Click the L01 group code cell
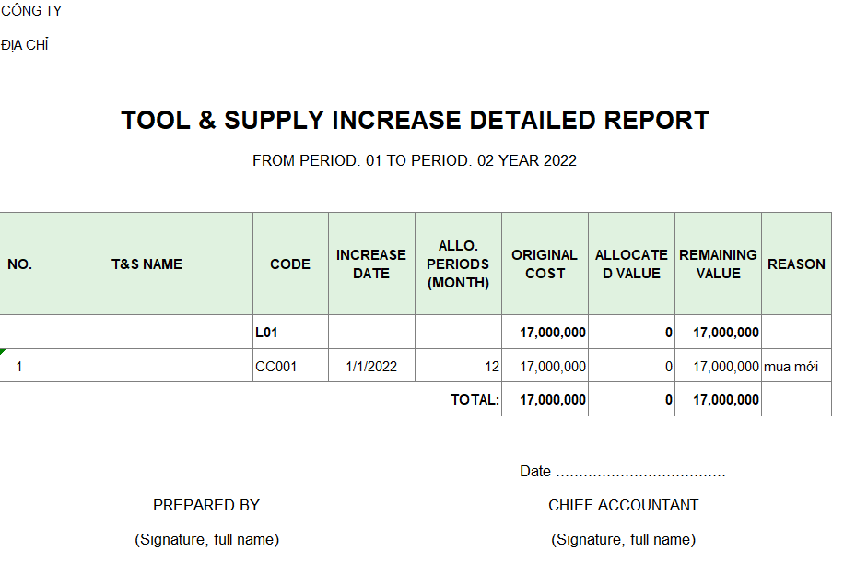844x563 pixels. pyautogui.click(x=290, y=333)
